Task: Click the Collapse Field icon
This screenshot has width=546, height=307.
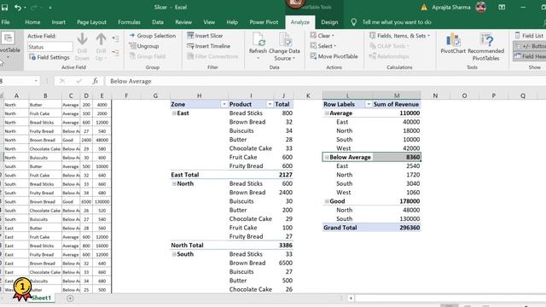Action: pos(116,53)
